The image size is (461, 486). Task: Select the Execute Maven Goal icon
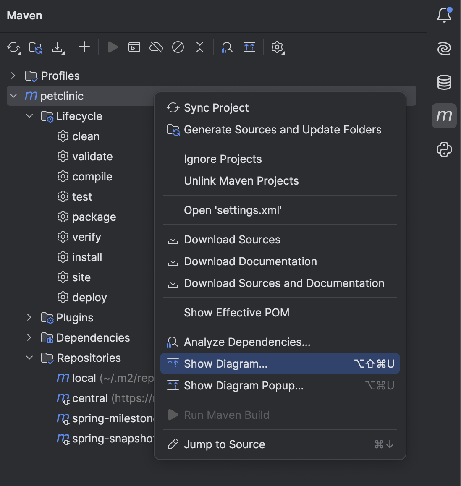point(134,47)
